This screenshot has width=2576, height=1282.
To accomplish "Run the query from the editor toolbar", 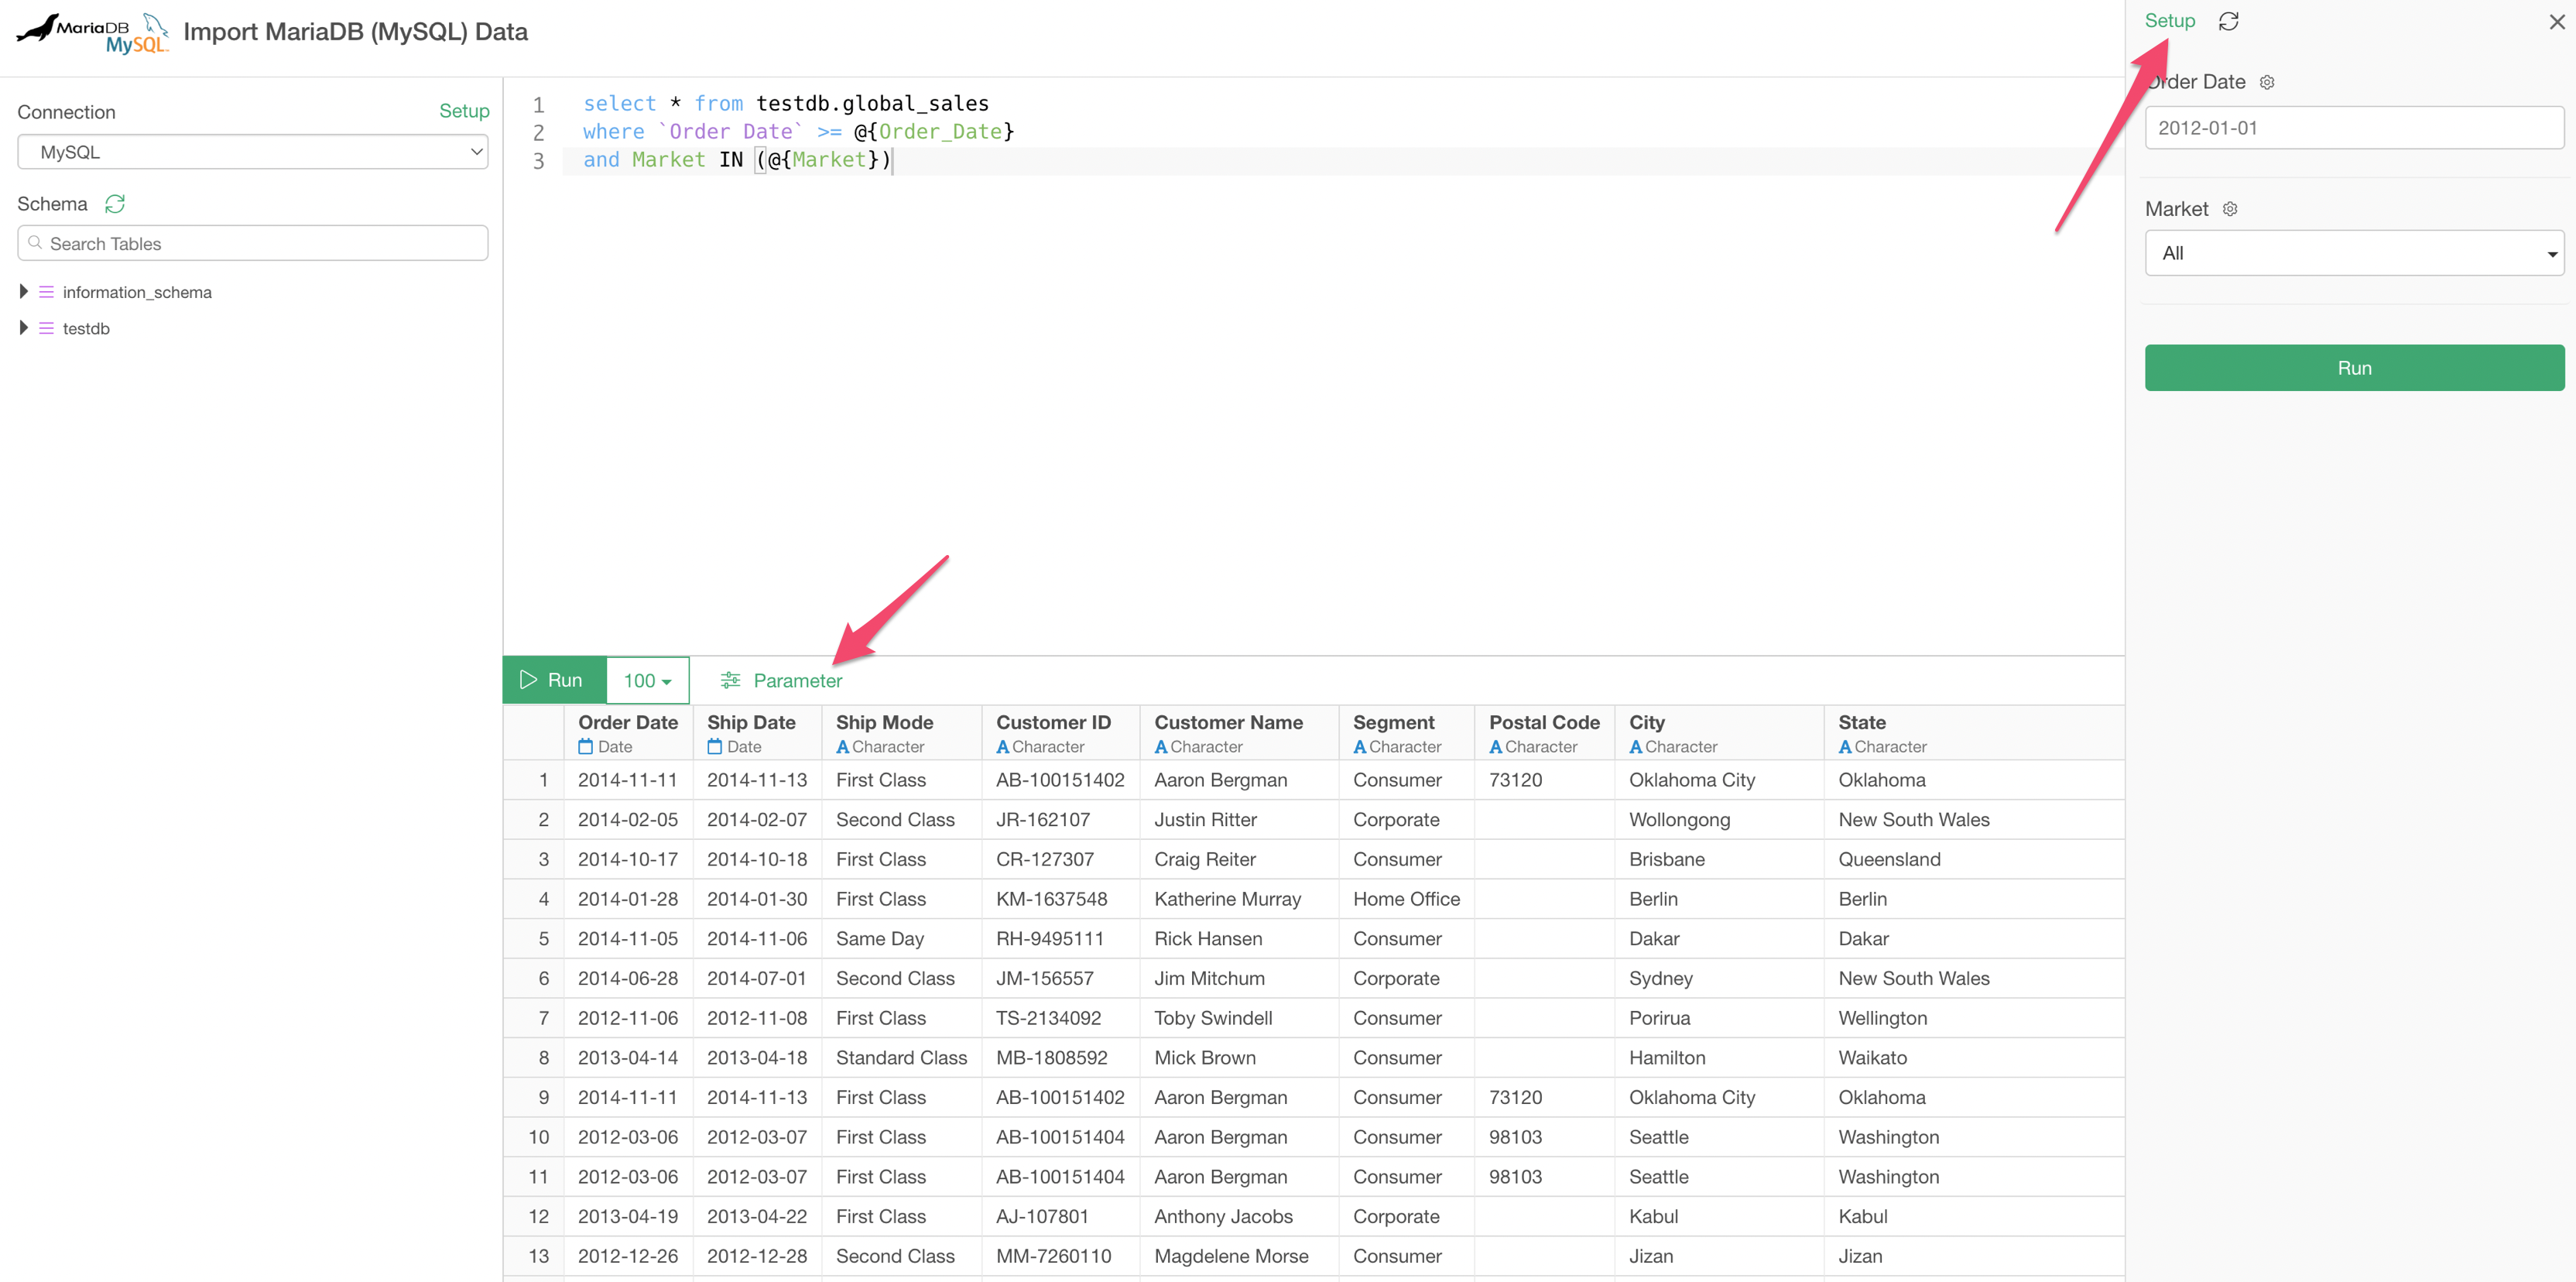I will tap(553, 680).
